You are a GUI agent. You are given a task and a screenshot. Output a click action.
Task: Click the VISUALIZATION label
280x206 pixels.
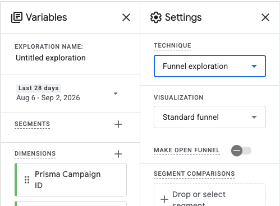[x=178, y=97]
